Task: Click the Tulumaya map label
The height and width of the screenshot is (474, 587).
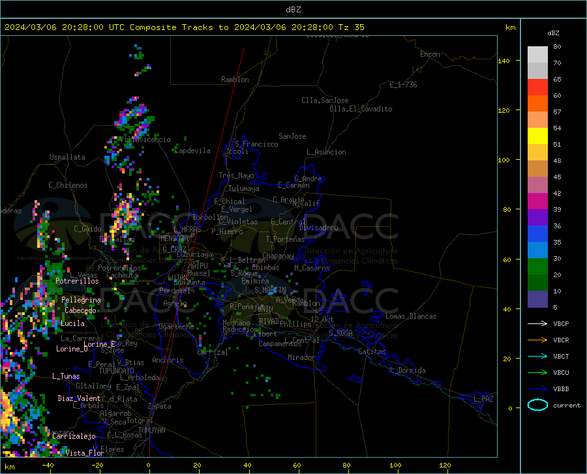Action: pos(244,188)
